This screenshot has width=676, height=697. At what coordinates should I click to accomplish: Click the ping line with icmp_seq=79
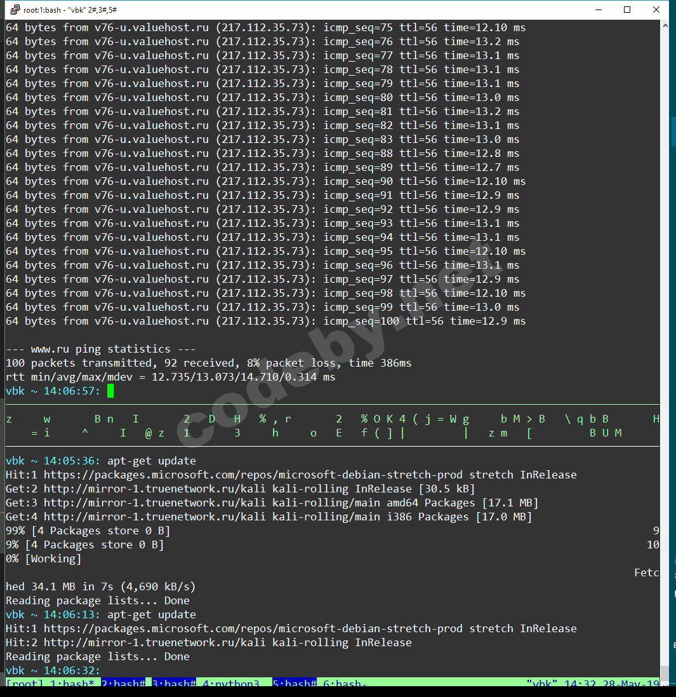click(263, 84)
